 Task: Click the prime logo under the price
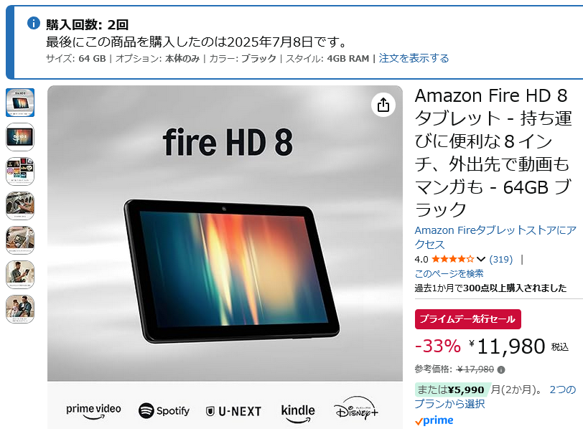(x=434, y=420)
